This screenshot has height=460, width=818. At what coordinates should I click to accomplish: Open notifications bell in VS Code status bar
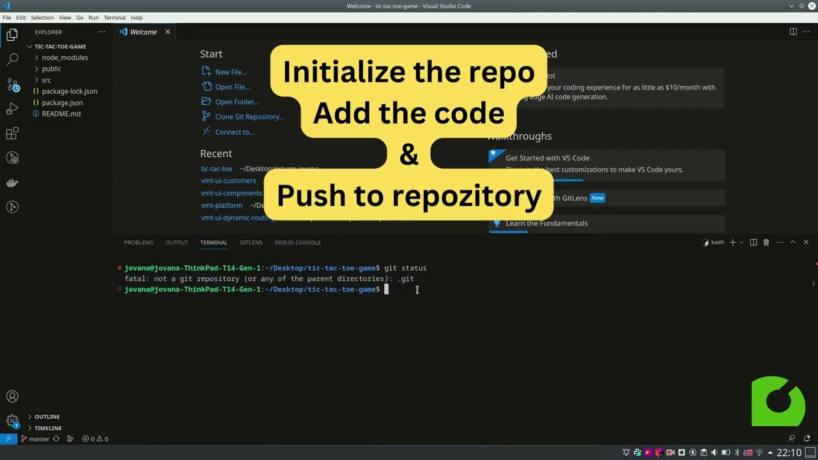pyautogui.click(x=808, y=439)
